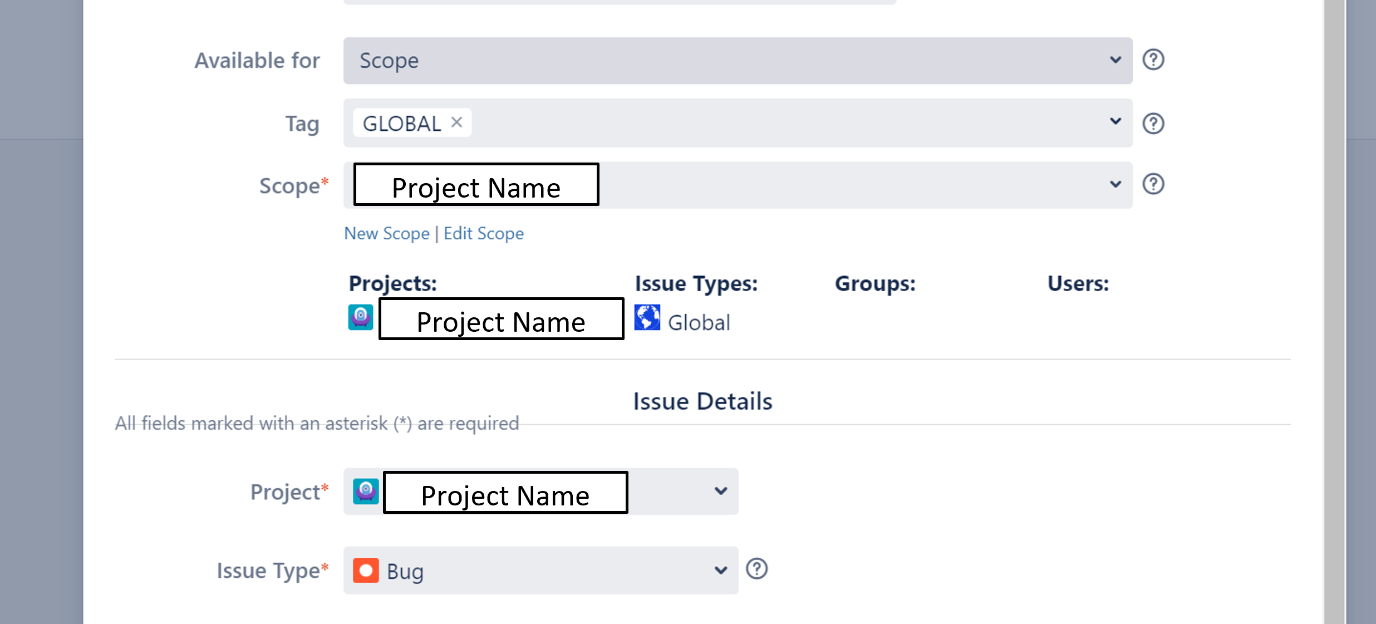Remove the GLOBAL tag
The image size is (1376, 624).
click(x=456, y=122)
